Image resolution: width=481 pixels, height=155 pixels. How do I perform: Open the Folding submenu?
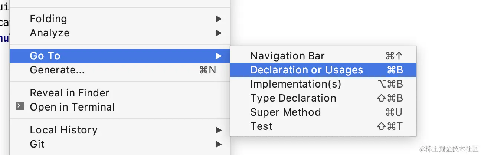(120, 19)
